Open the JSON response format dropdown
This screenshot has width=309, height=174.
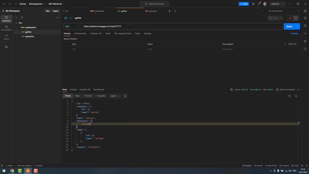115,96
